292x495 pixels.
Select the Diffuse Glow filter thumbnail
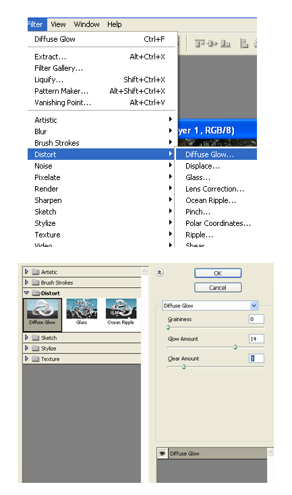(42, 314)
